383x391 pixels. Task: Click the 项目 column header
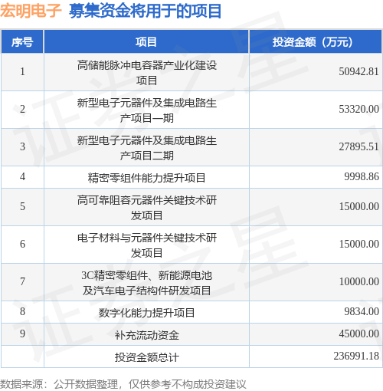click(x=146, y=41)
